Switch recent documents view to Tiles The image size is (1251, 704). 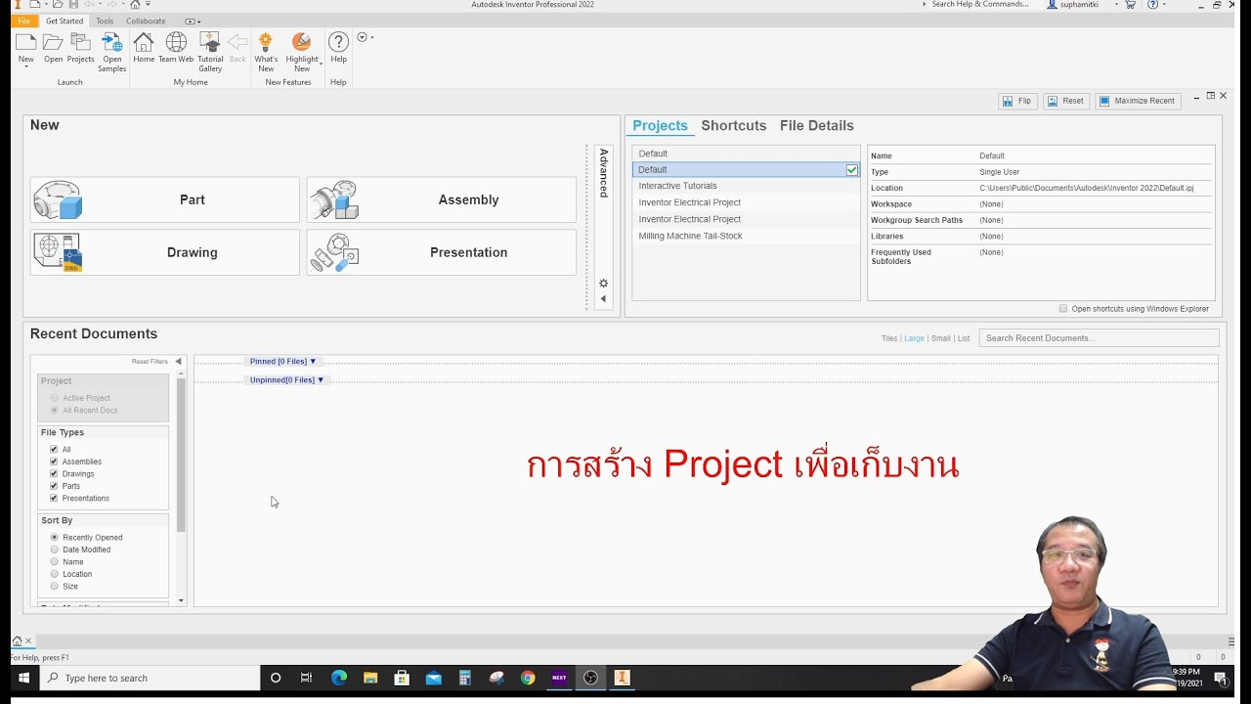pos(889,338)
